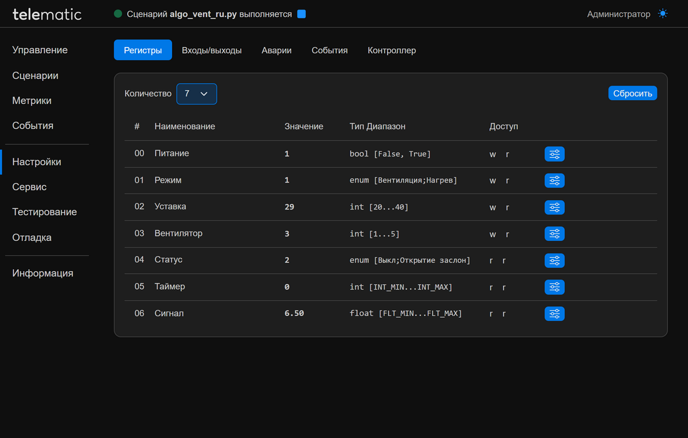
Task: Go to Сценарии in sidebar
Action: point(35,76)
